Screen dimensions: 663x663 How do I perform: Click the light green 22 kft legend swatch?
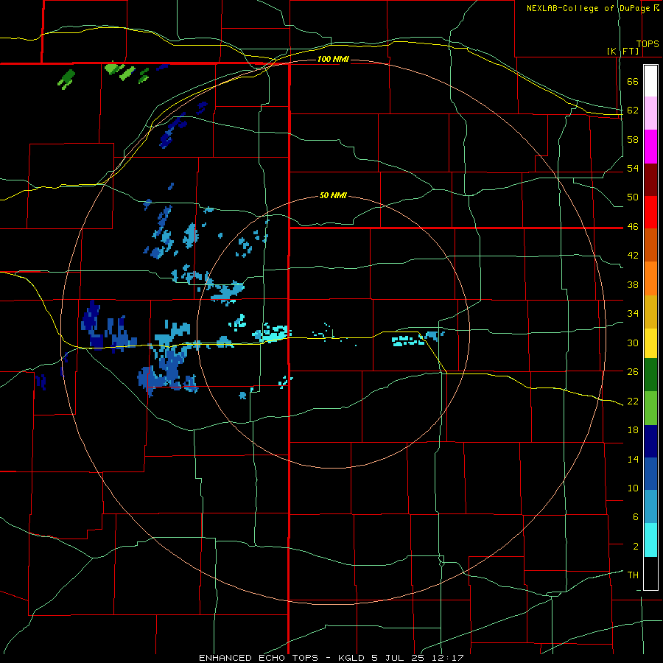pyautogui.click(x=650, y=408)
